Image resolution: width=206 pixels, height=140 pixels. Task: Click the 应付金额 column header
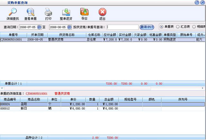110,35
